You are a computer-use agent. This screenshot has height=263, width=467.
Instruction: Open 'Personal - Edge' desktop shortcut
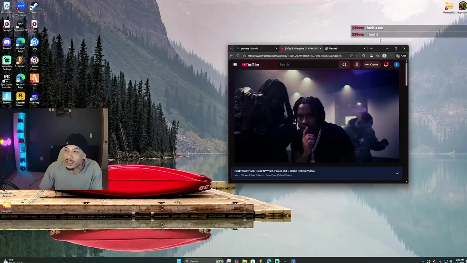point(20,81)
